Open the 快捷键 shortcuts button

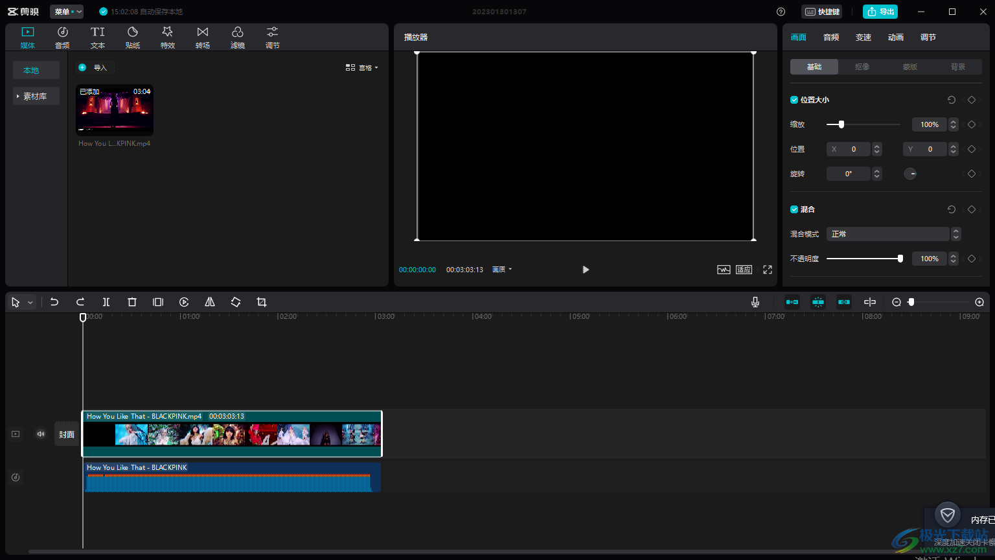[x=822, y=12]
